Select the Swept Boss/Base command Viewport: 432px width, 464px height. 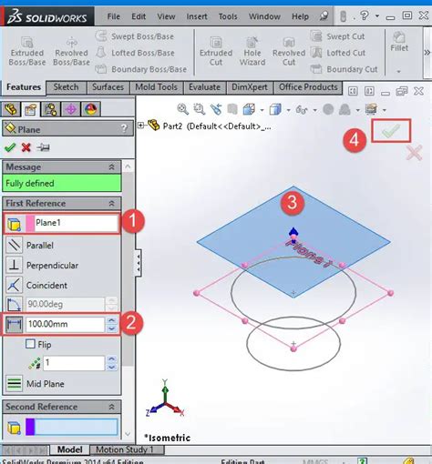135,36
